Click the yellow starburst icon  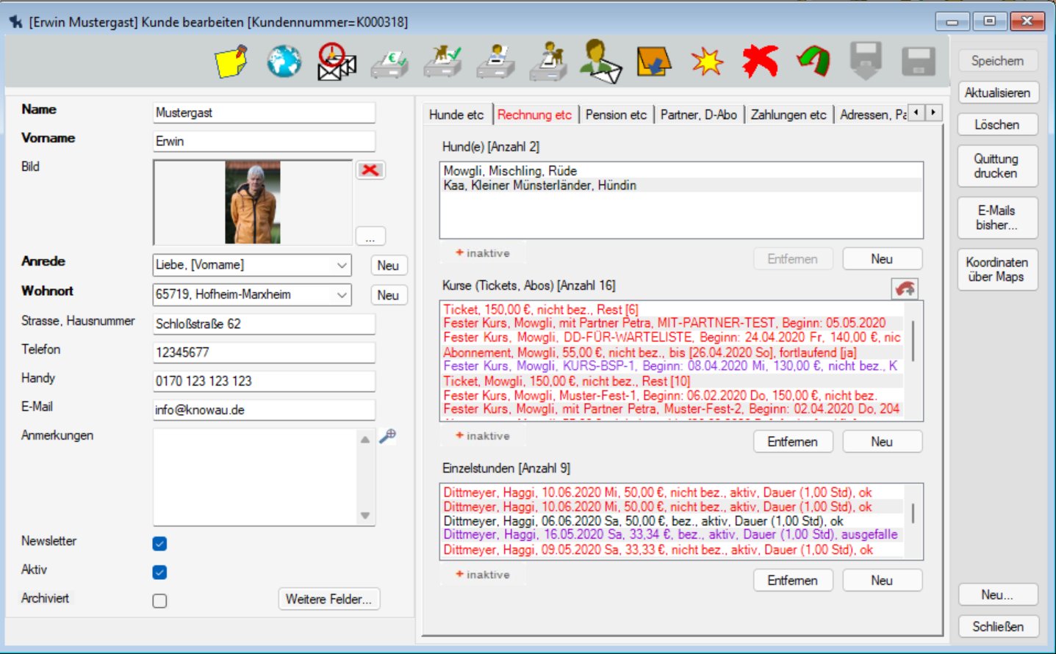pyautogui.click(x=707, y=62)
